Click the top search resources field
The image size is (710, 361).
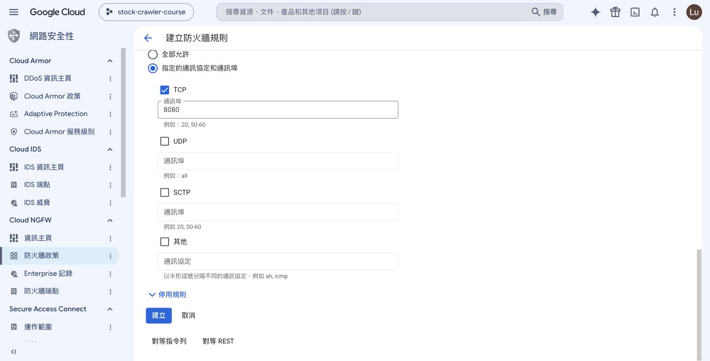[x=390, y=12]
